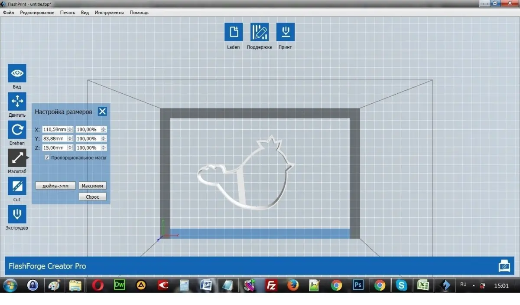Image resolution: width=520 pixels, height=305 pixels.
Task: Click the Масштаб scale tool icon
Action: click(17, 158)
